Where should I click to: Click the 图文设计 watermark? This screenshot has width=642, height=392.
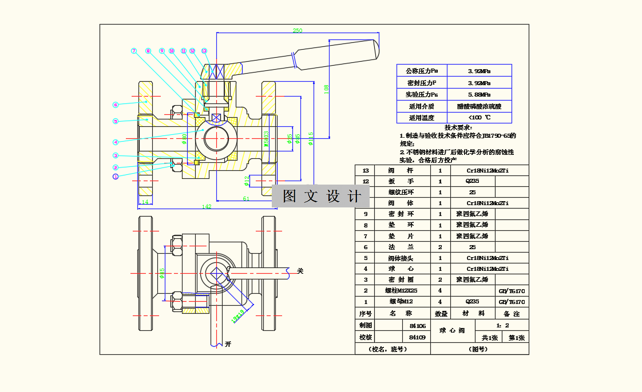(320, 197)
